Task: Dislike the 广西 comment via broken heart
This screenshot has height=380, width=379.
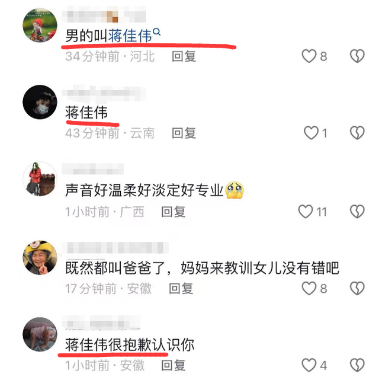Action: click(357, 212)
